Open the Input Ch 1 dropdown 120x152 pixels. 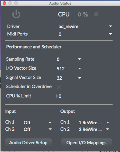click(x=38, y=122)
